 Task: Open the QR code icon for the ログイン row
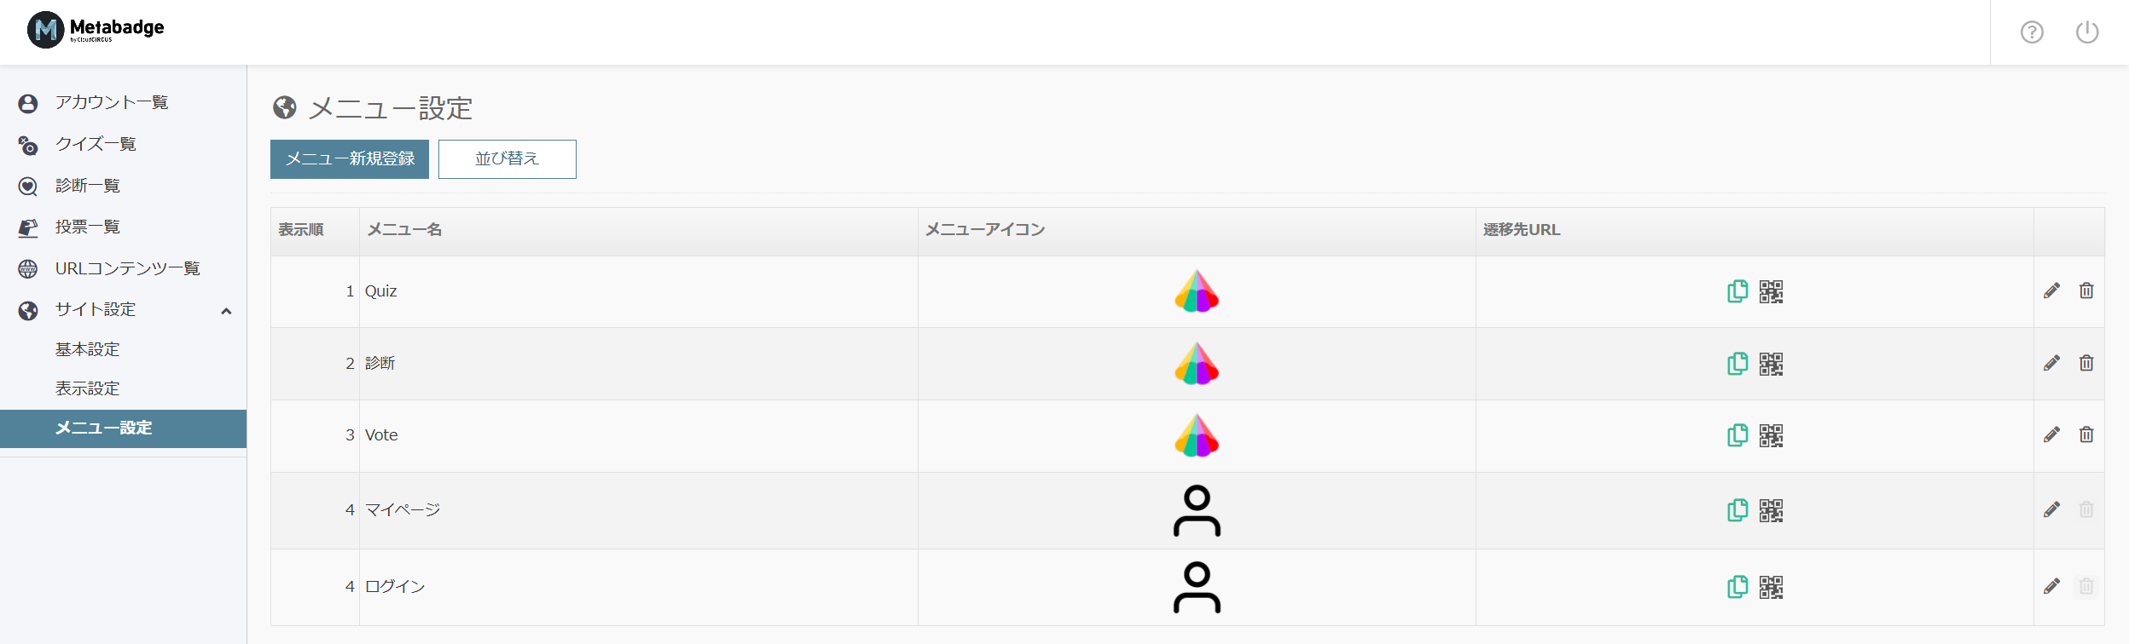click(1772, 587)
